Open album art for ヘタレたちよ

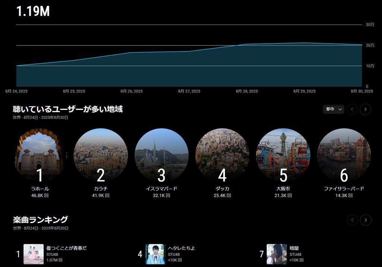coord(155,254)
